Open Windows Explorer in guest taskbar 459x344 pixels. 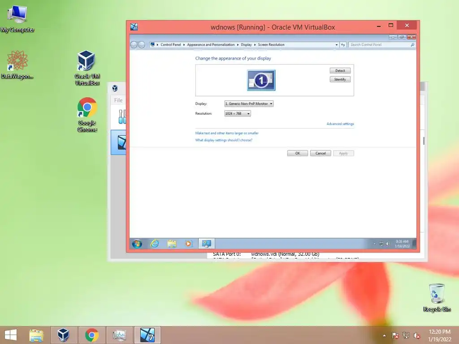click(x=172, y=243)
